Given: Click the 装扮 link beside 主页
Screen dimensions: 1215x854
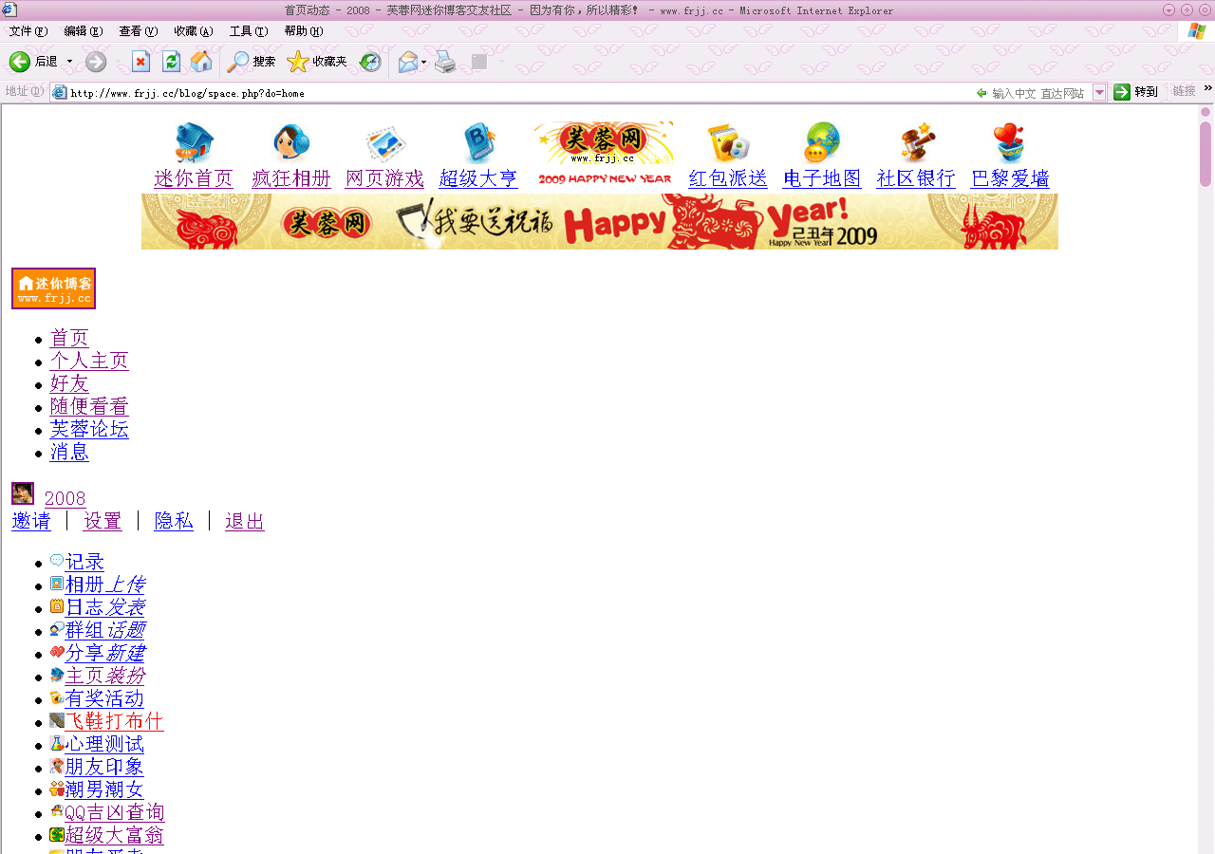Looking at the screenshot, I should pyautogui.click(x=125, y=676).
